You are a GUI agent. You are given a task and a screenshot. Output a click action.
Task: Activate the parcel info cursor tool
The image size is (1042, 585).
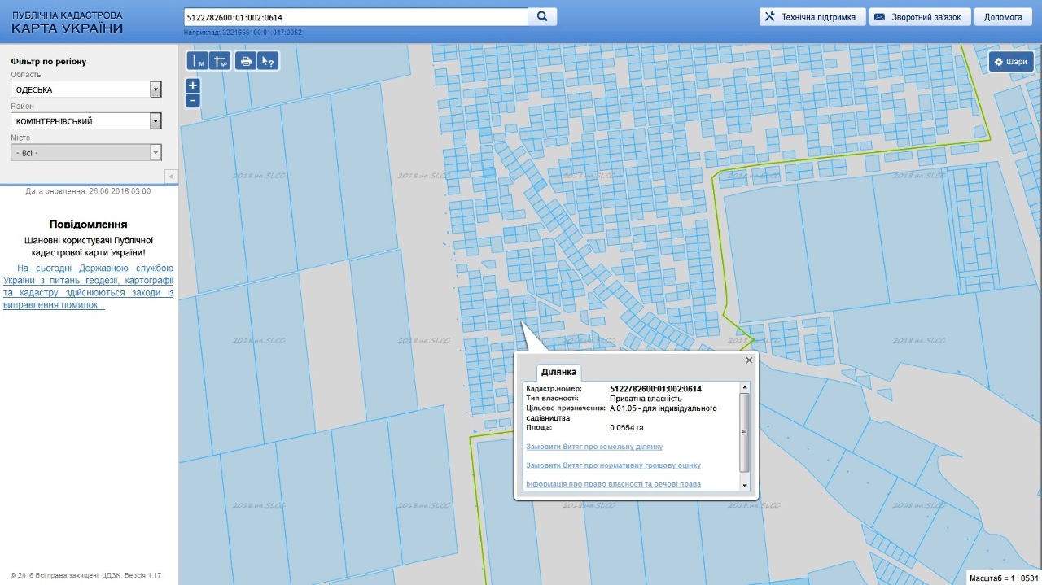pos(268,61)
